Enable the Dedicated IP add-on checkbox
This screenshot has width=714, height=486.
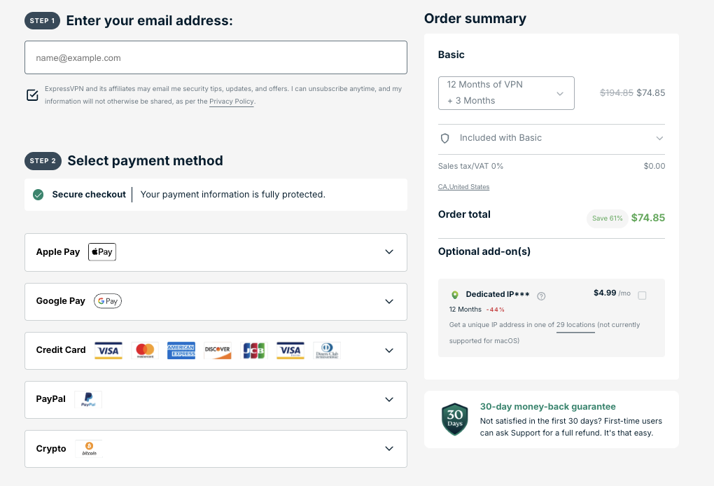click(x=642, y=296)
